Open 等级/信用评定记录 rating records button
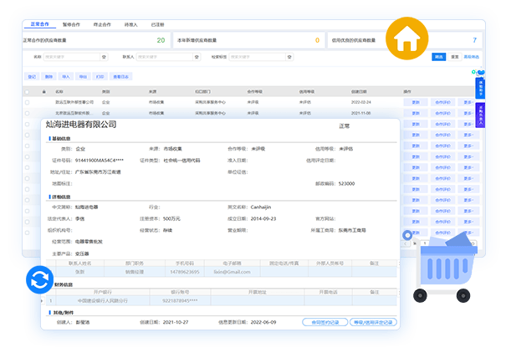 pyautogui.click(x=373, y=322)
